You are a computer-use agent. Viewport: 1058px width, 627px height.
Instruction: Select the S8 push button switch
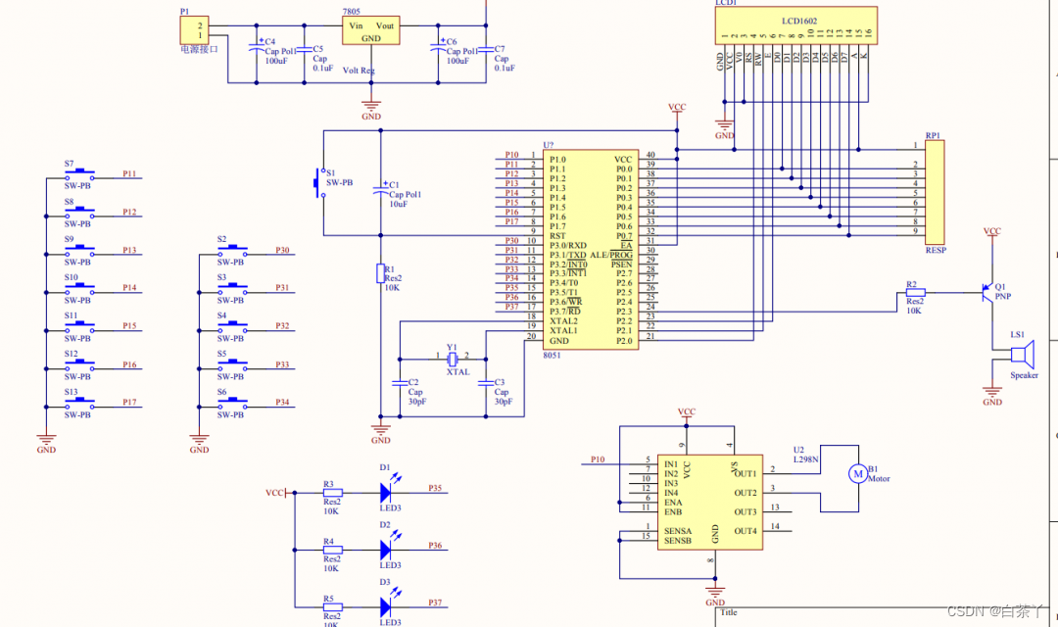(x=79, y=213)
